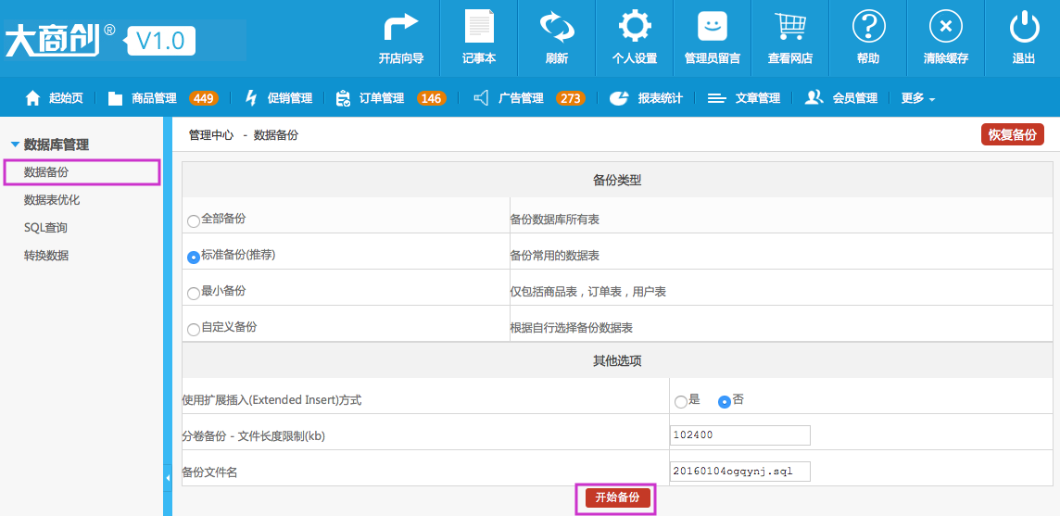
Task: Click the clipboard icon beside 订单管理
Action: click(344, 99)
